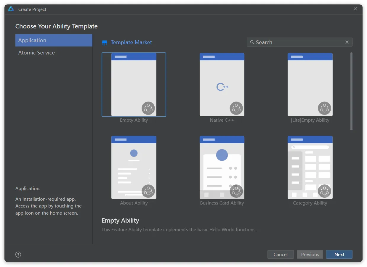Click the Next button
Image resolution: width=367 pixels, height=267 pixels.
[x=339, y=254]
